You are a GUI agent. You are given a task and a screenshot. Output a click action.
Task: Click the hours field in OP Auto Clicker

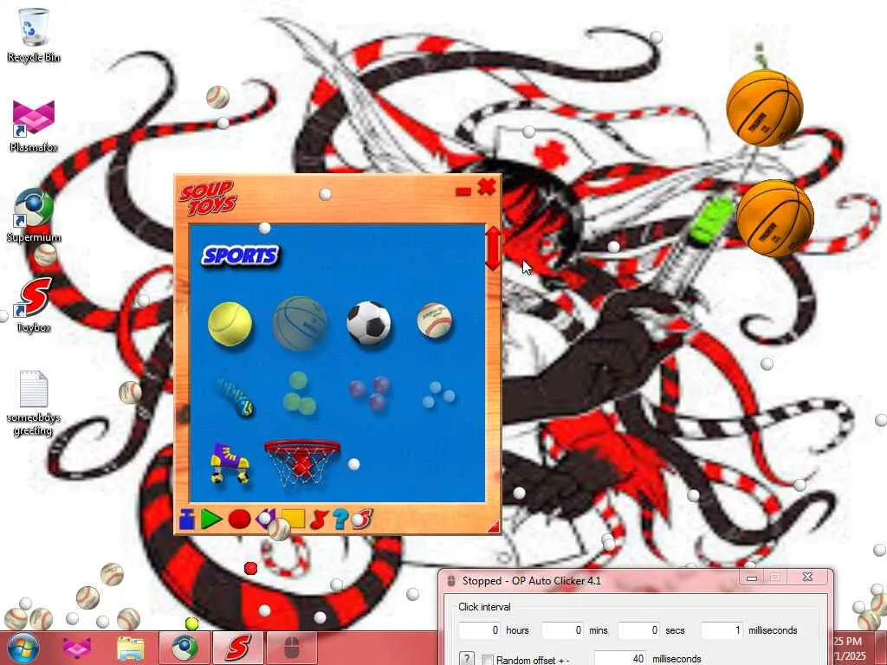click(x=480, y=630)
